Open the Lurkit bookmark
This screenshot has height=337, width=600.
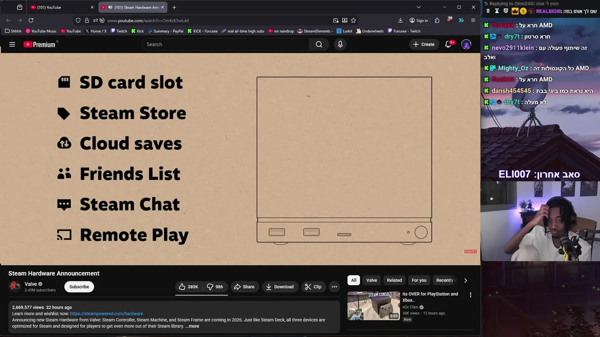tap(345, 31)
